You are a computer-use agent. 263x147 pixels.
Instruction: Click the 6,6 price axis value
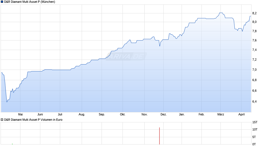[x=254, y=91]
